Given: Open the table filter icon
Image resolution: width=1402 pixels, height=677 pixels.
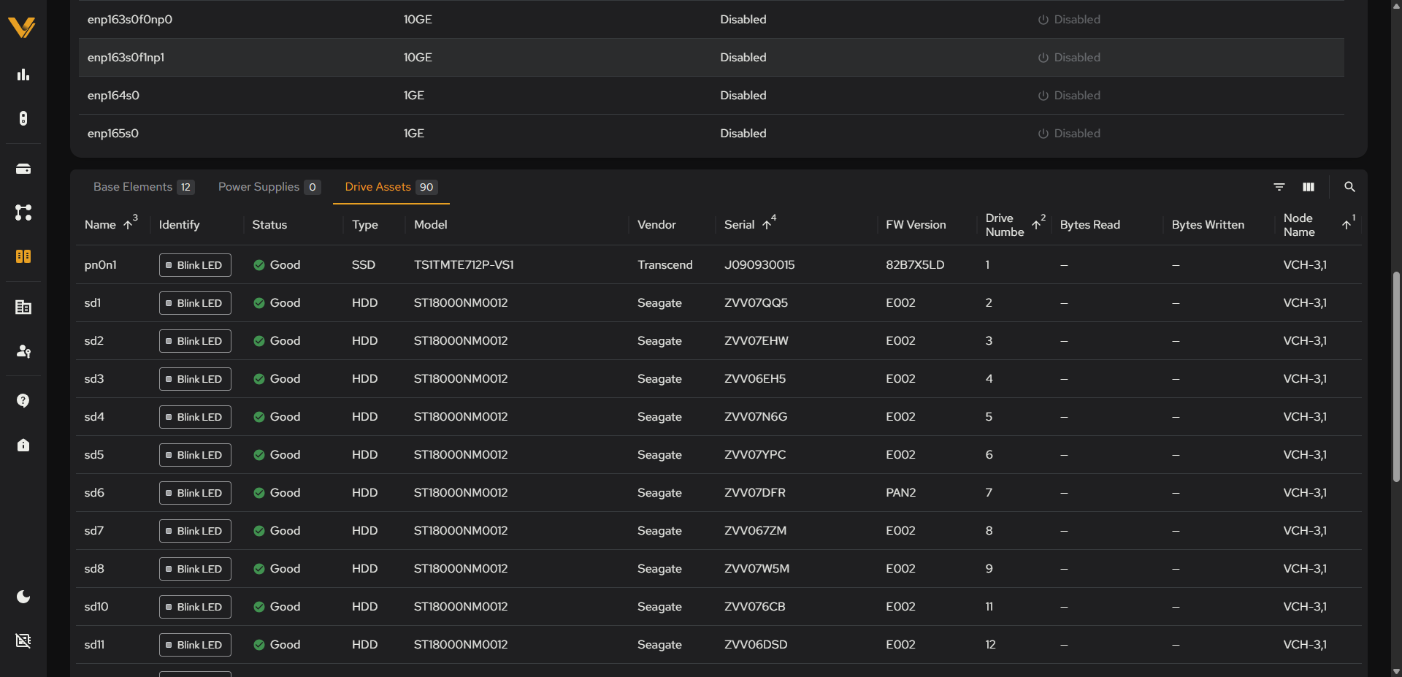Looking at the screenshot, I should (x=1279, y=187).
